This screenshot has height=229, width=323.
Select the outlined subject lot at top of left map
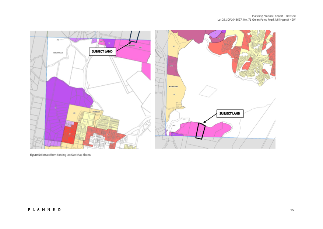pyautogui.click(x=134, y=37)
